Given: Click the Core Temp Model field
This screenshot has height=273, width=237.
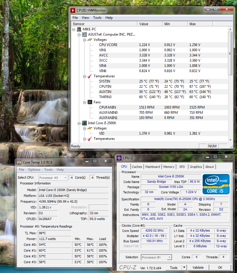Looking at the screenshot, I should pos(73,190).
